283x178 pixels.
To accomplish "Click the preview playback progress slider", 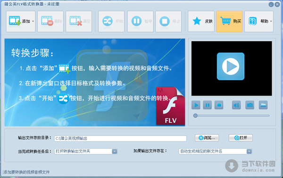I will tap(232, 116).
